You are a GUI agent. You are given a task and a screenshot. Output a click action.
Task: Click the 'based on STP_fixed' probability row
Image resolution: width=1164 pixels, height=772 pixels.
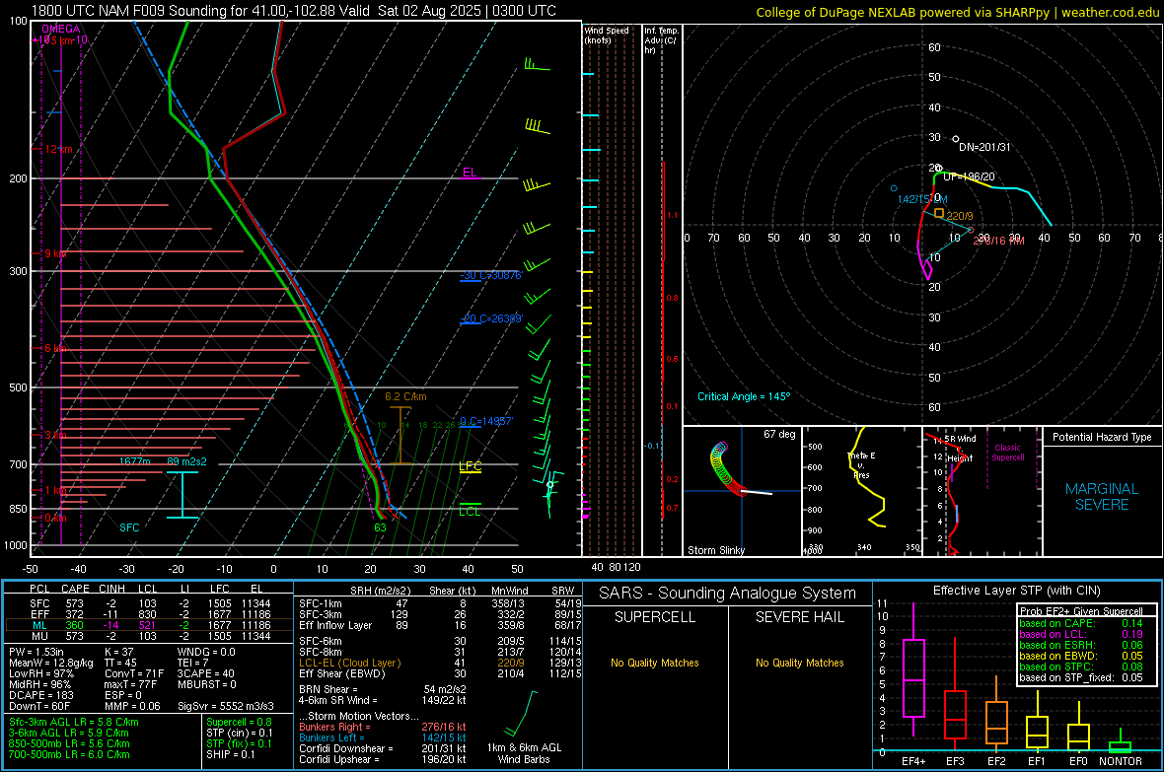pos(1081,677)
